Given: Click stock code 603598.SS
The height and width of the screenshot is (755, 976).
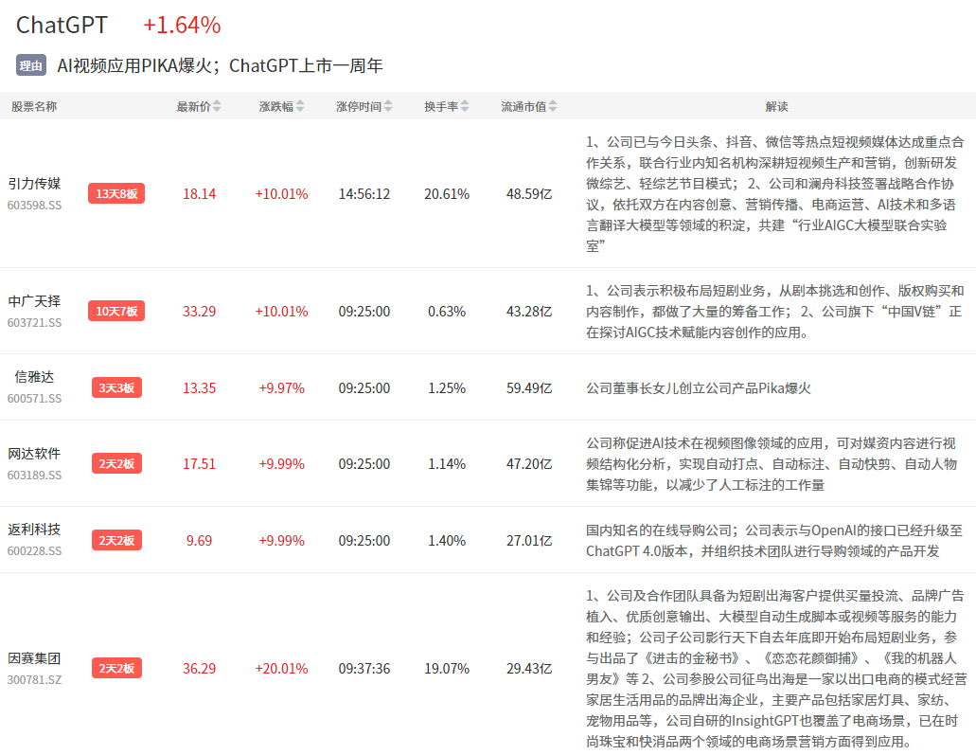Looking at the screenshot, I should pos(34,205).
